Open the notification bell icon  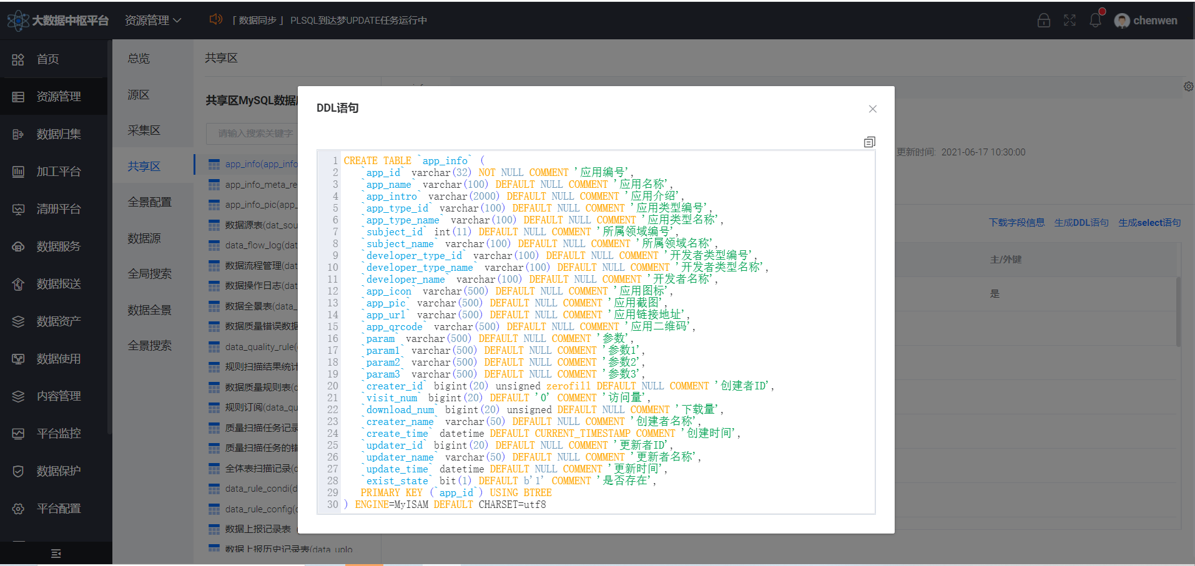click(x=1096, y=20)
